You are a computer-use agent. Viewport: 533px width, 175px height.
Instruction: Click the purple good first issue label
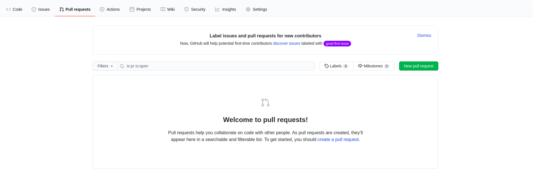(337, 44)
